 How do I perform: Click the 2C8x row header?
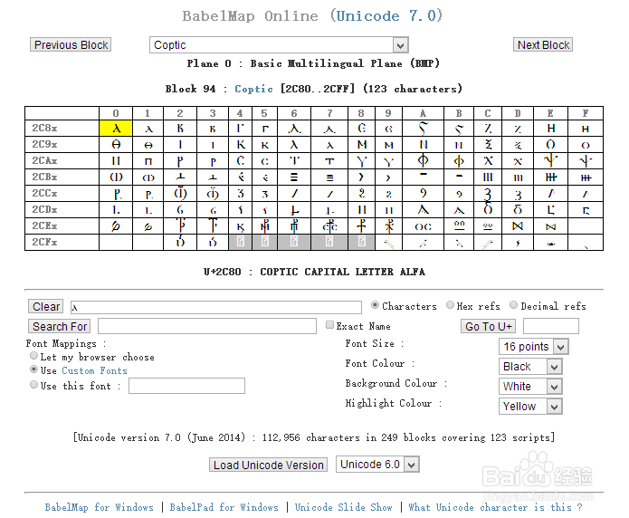62,129
